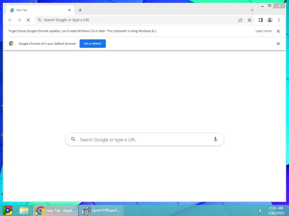The height and width of the screenshot is (216, 289).
Task: Click the page's Google search box
Action: coord(144,139)
